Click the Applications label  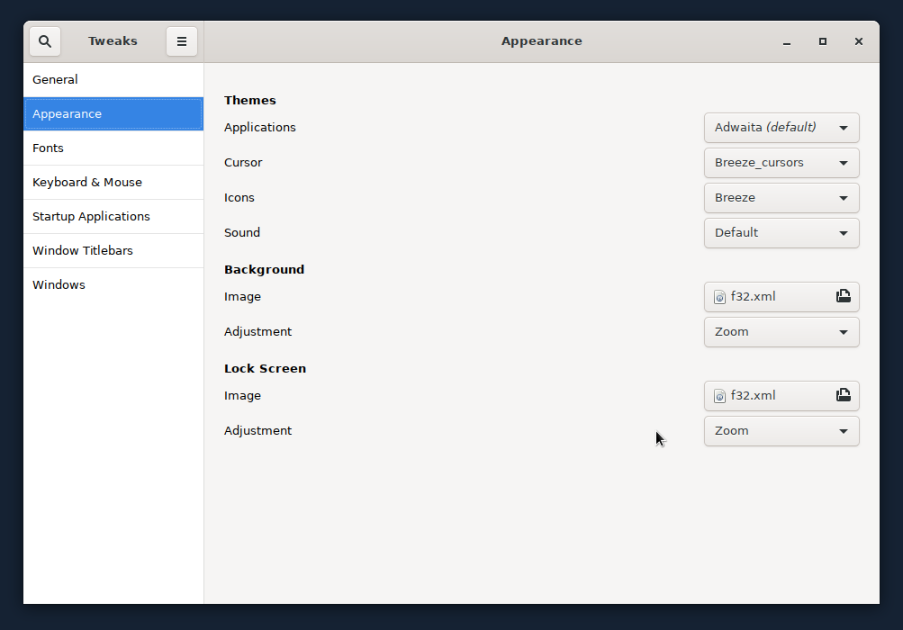tap(259, 128)
